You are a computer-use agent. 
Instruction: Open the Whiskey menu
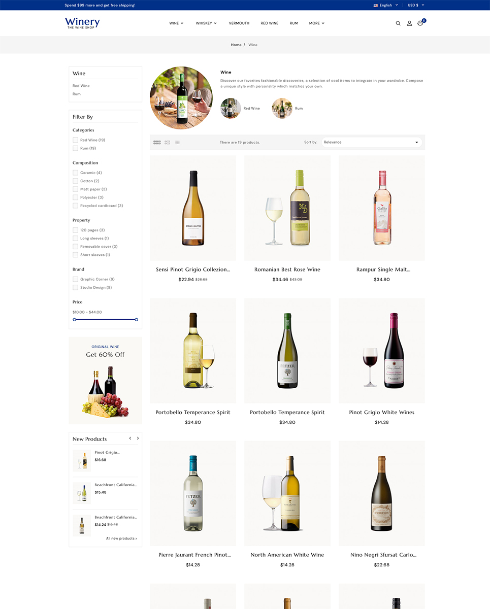point(206,23)
